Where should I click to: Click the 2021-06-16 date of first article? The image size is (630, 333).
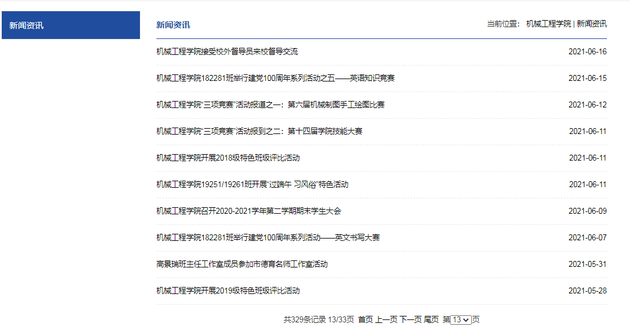click(x=587, y=51)
